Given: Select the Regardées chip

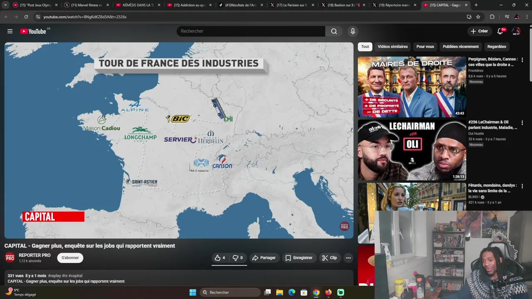Looking at the screenshot, I should [x=497, y=47].
